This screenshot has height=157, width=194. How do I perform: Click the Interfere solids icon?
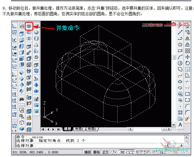click(x=36, y=91)
